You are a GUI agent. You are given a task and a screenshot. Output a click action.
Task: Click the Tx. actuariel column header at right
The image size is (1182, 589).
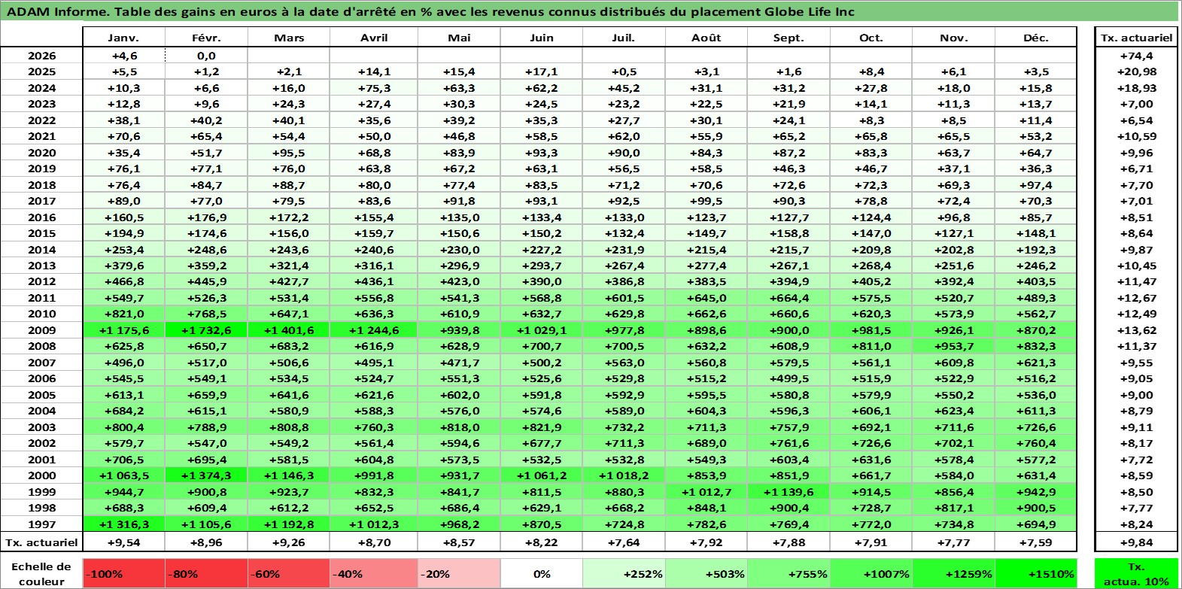point(1136,38)
